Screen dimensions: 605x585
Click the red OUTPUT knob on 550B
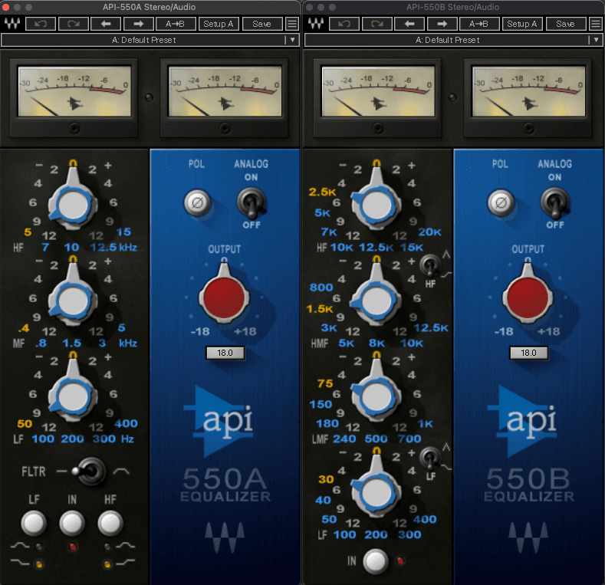coord(528,297)
